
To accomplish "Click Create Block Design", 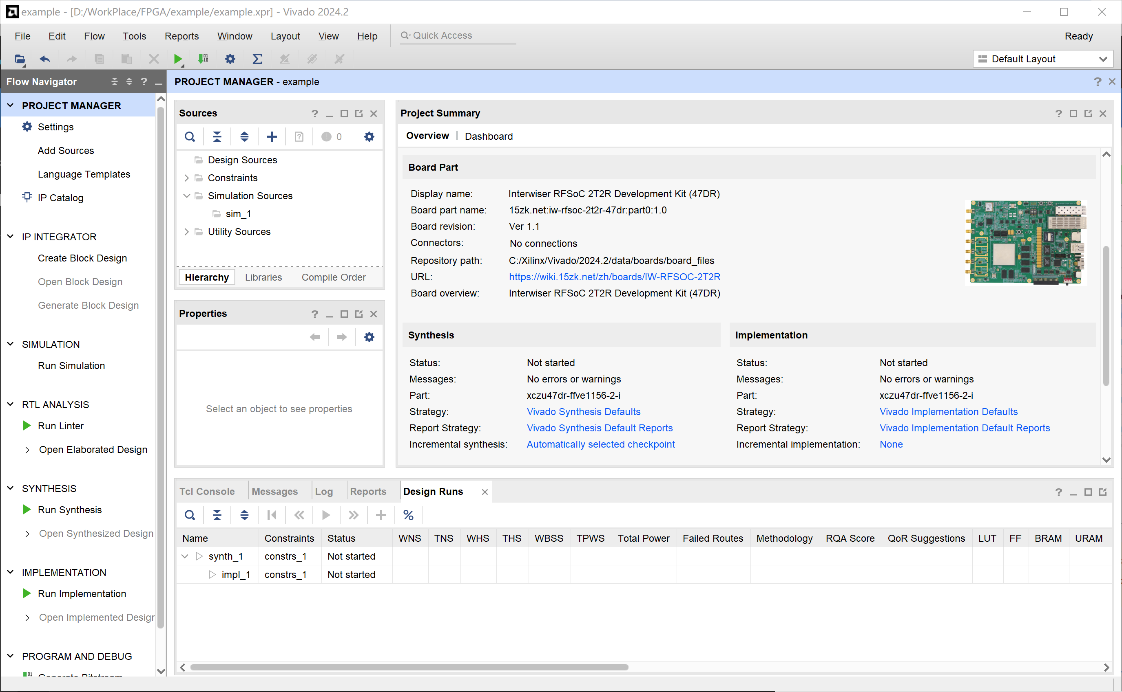I will [x=82, y=258].
